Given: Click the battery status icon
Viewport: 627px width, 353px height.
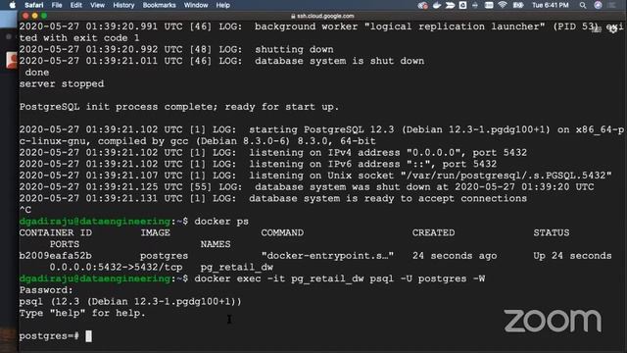Looking at the screenshot, I should click(518, 5).
